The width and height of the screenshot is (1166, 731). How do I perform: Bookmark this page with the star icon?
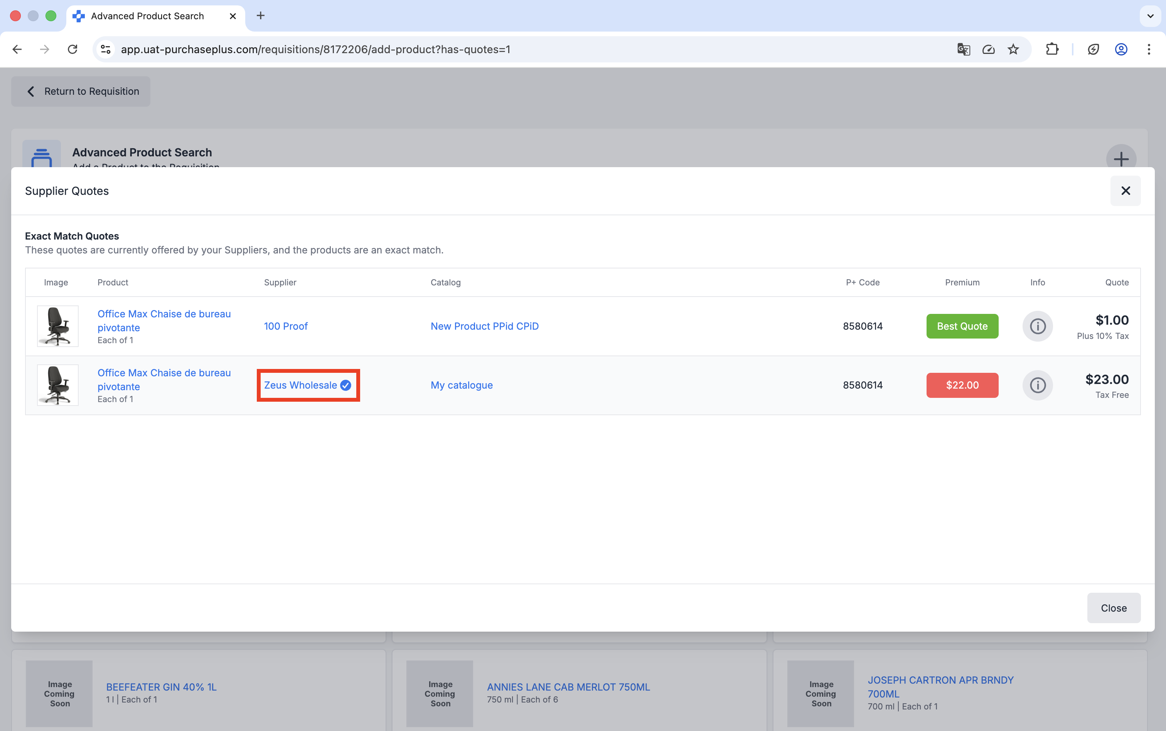tap(1013, 49)
